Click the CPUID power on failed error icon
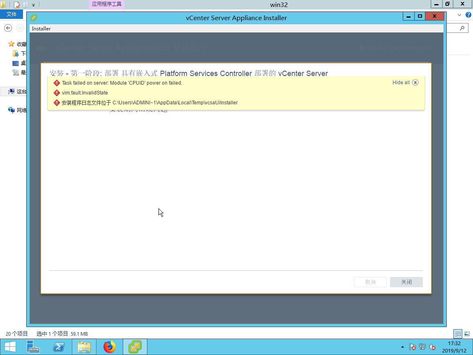 (x=56, y=83)
